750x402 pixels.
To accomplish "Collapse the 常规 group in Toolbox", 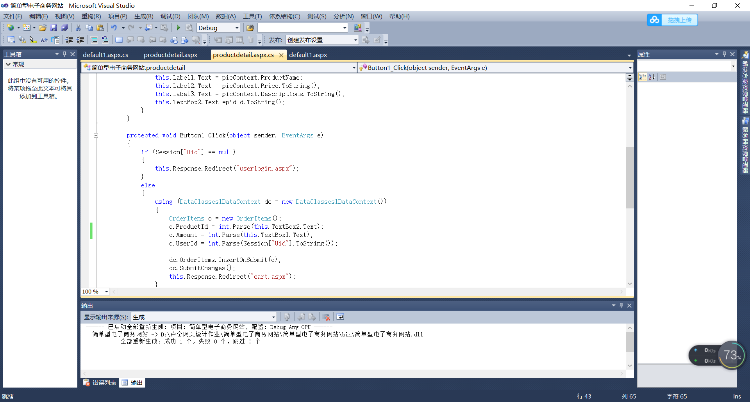I will coord(8,64).
